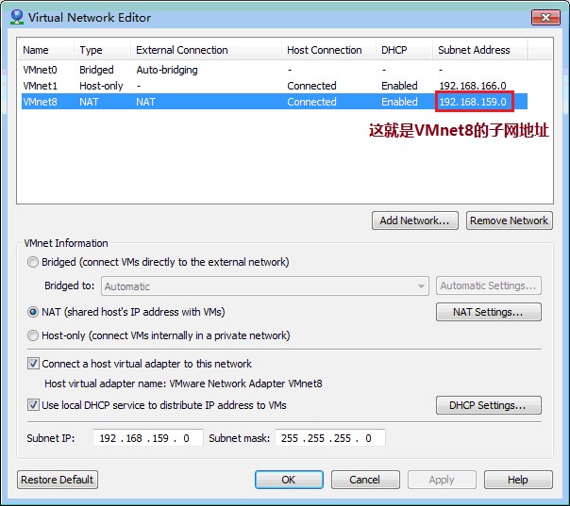Click inside the Subnet mask field
Viewport: 570px width, 506px height.
pyautogui.click(x=329, y=438)
